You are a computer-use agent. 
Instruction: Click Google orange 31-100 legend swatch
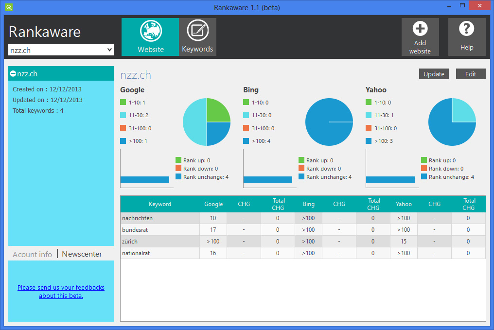point(123,128)
